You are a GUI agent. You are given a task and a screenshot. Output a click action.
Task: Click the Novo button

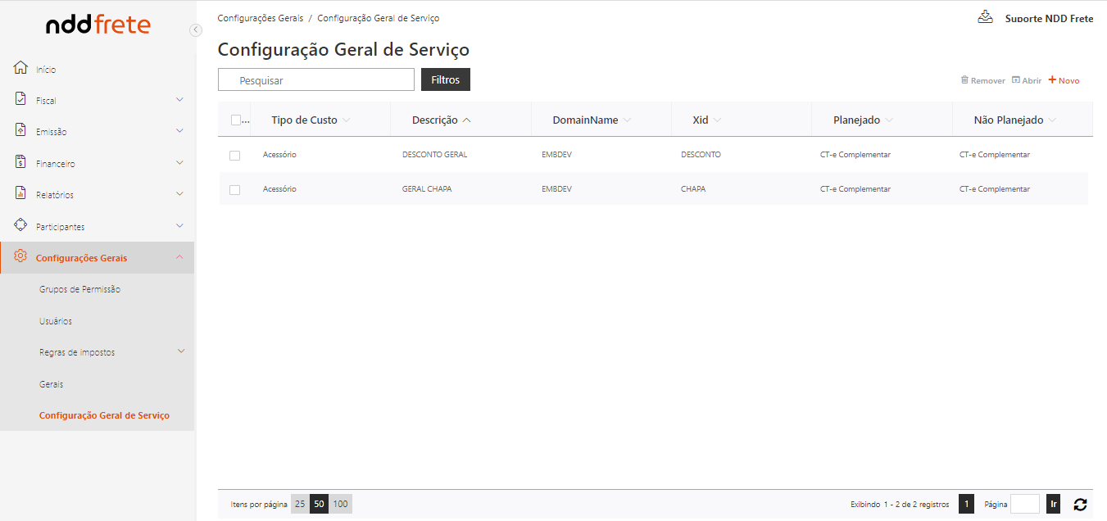[1064, 80]
